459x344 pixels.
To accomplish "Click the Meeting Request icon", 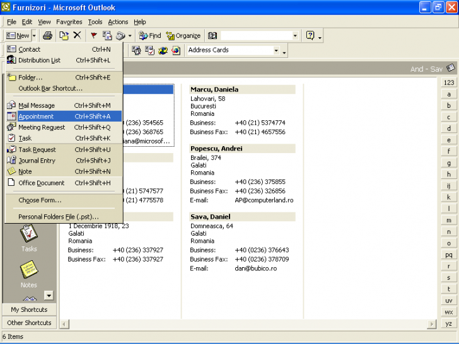I will 11,127.
